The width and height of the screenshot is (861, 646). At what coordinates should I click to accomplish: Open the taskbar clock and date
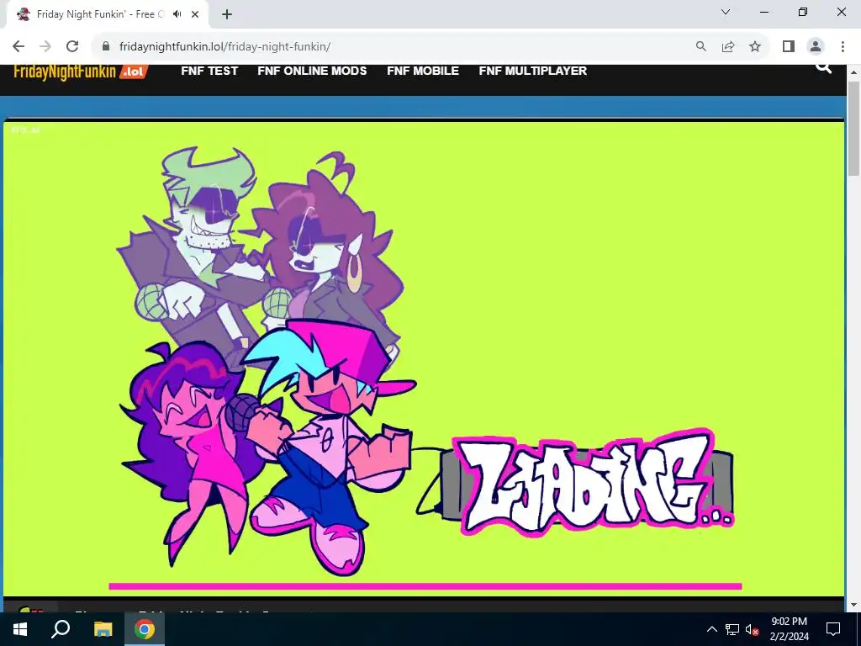point(789,629)
